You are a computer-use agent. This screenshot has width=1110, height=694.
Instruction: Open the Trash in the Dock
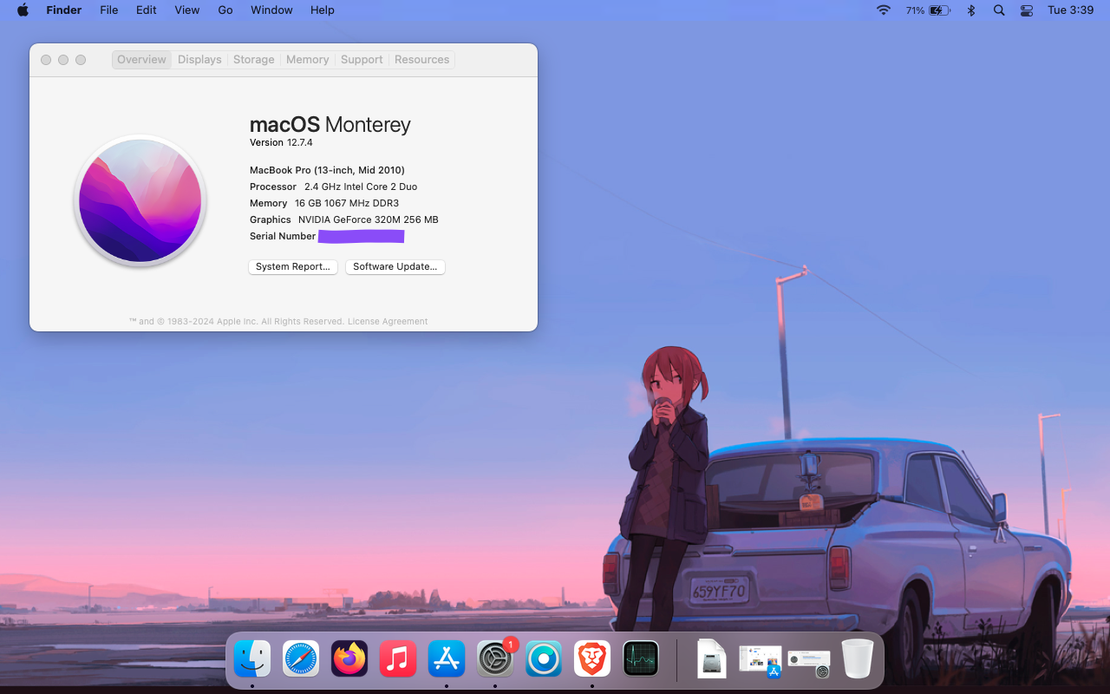(x=858, y=659)
